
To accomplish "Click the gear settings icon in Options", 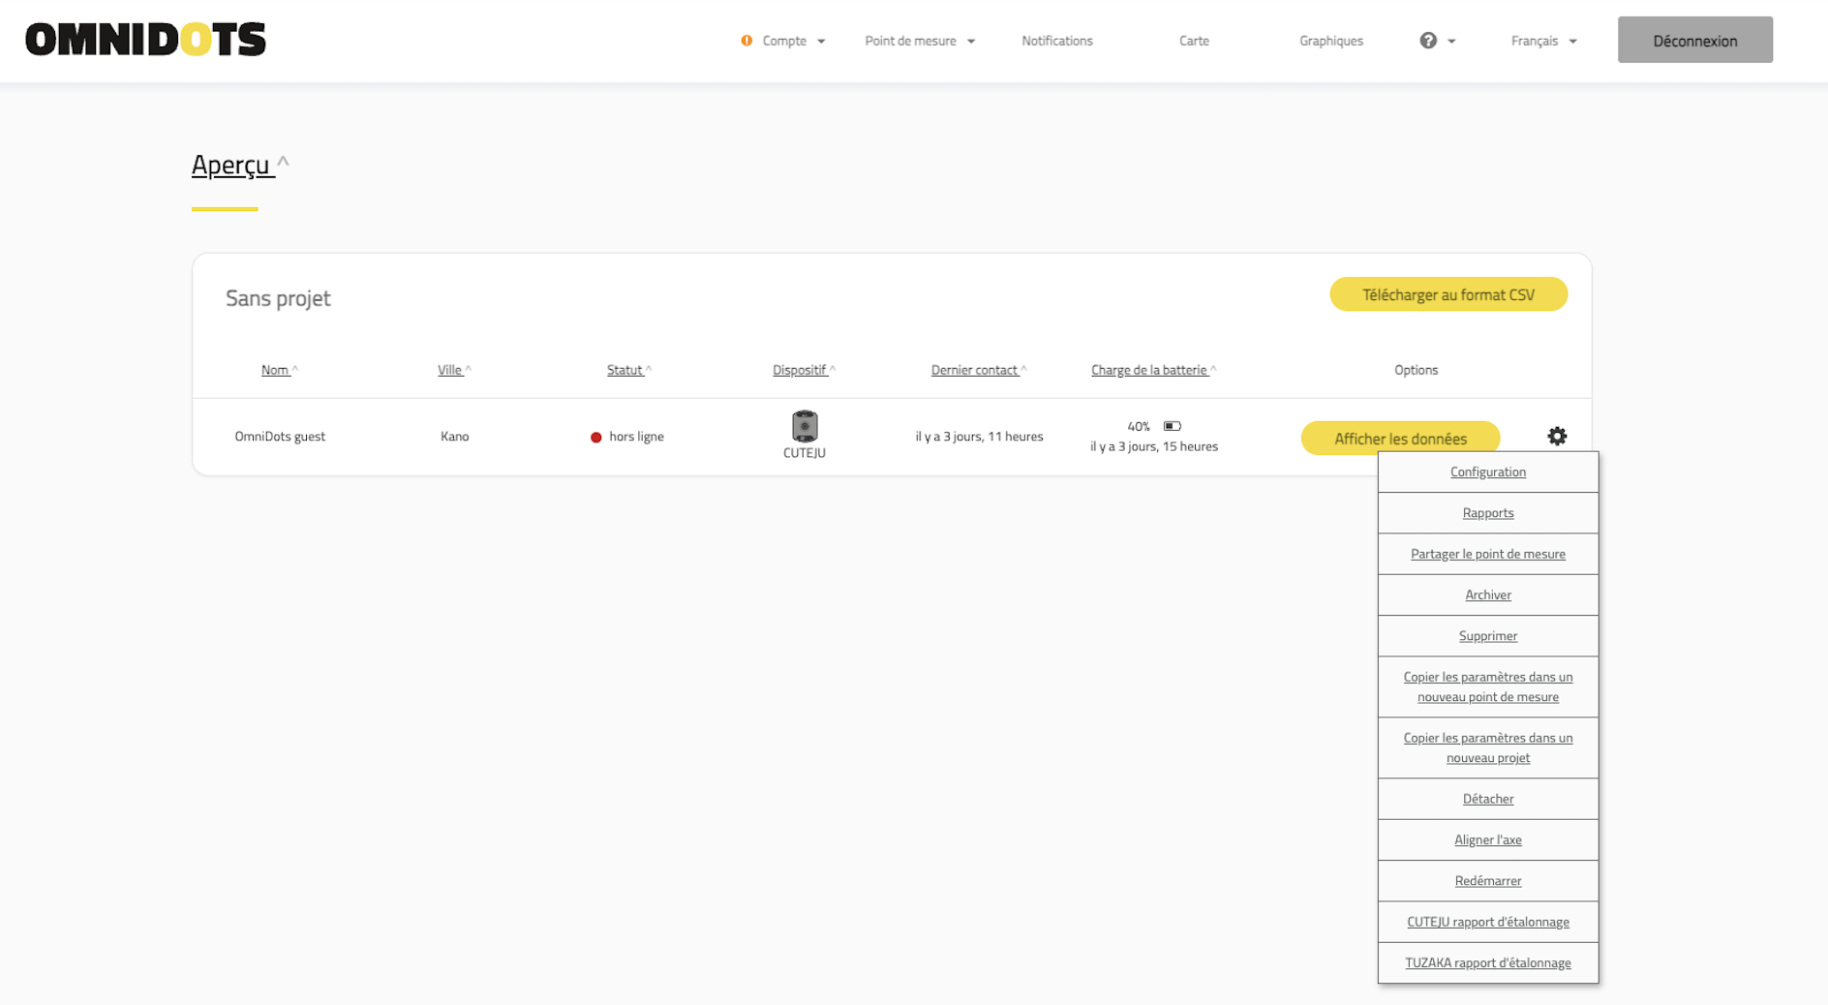I will pos(1556,437).
